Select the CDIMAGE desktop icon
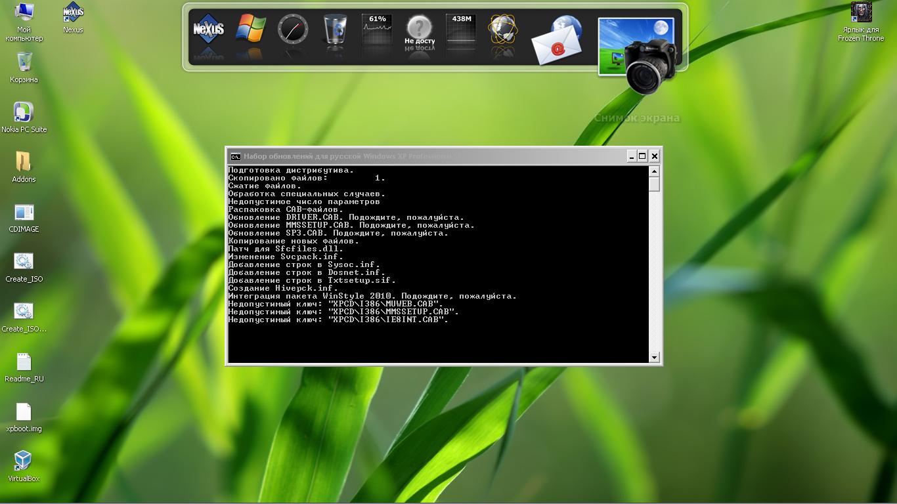 click(x=24, y=212)
